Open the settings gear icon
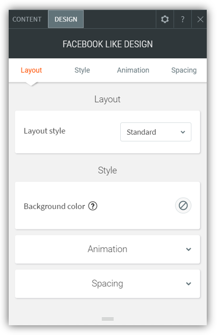Image resolution: width=218 pixels, height=335 pixels. pos(165,19)
